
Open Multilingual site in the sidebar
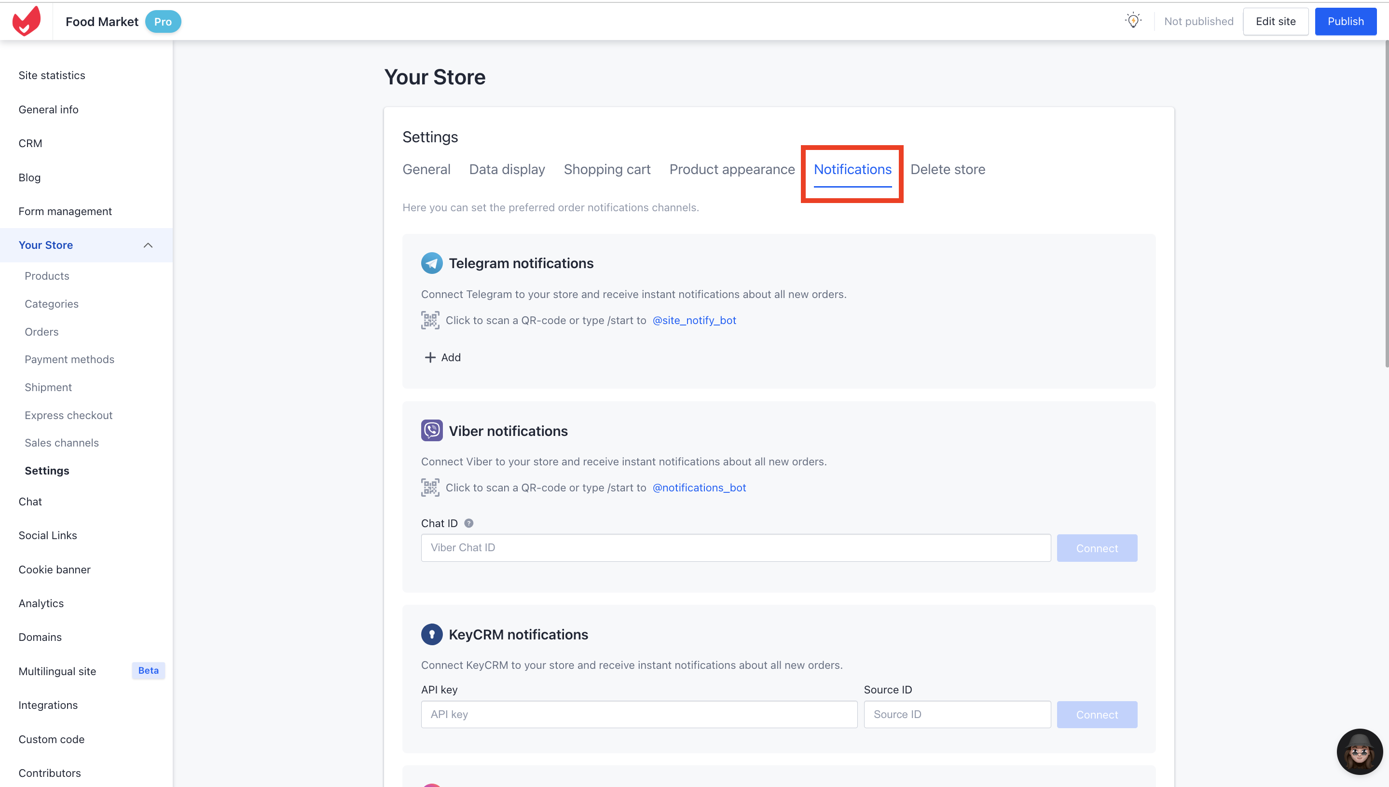coord(57,671)
